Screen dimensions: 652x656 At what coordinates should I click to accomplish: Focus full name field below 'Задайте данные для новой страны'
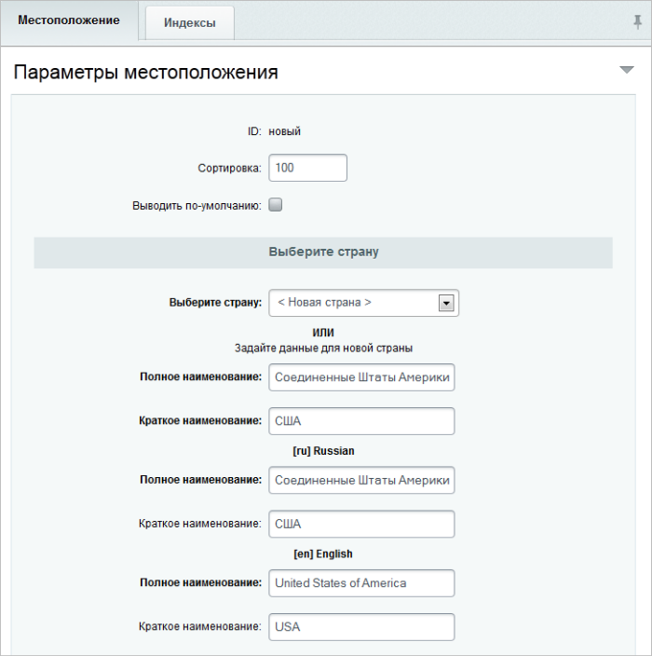[x=361, y=377]
